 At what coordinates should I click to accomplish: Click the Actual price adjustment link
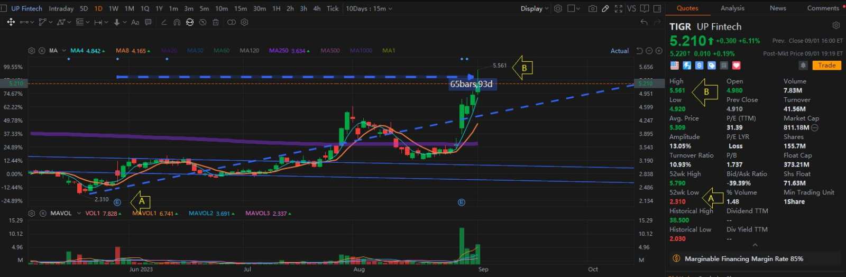[620, 51]
